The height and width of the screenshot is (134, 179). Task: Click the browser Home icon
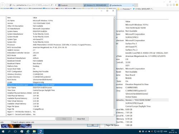point(168,5)
